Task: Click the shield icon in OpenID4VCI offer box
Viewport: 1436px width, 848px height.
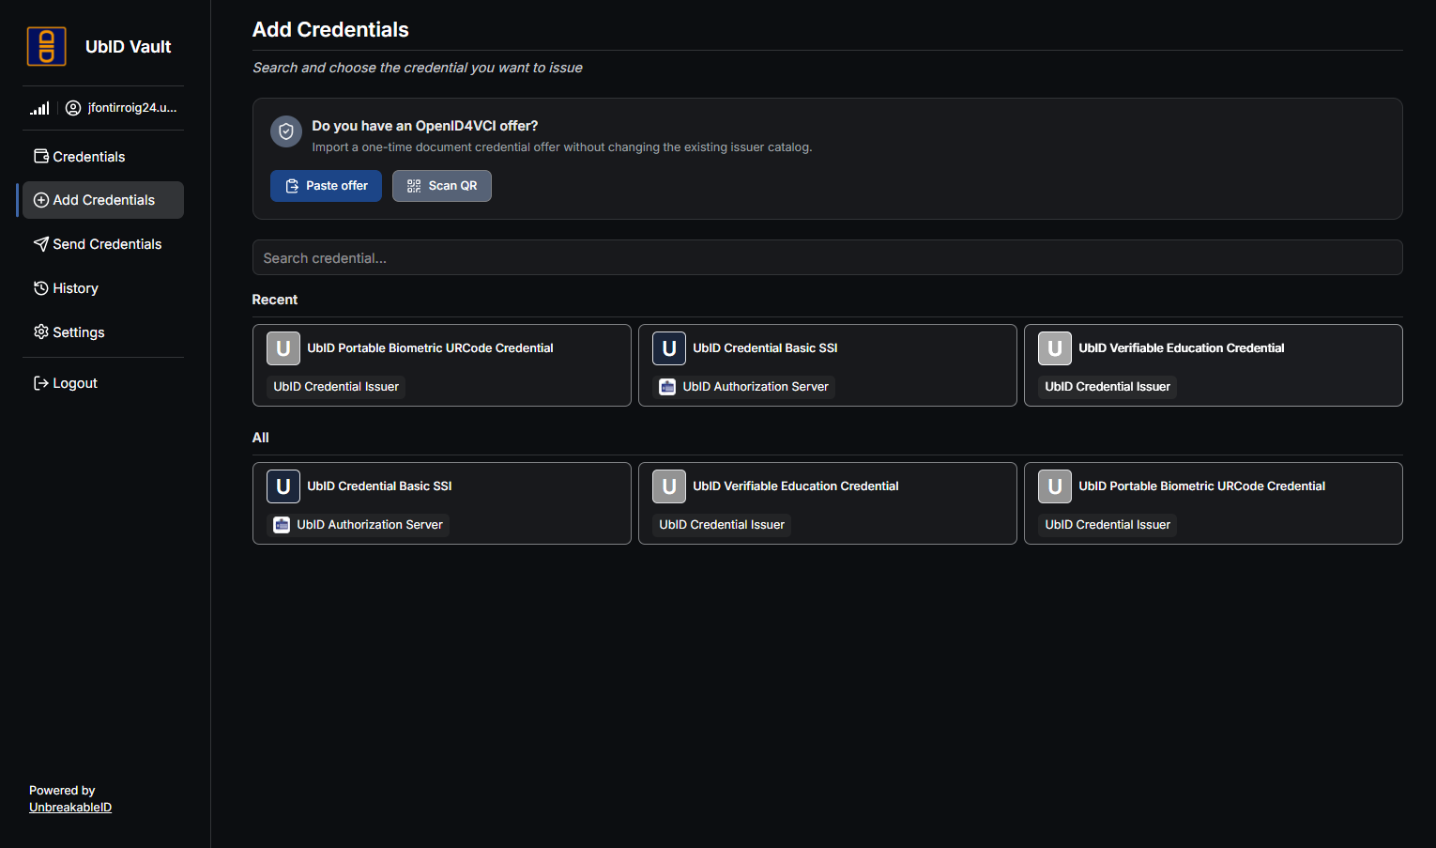Action: tap(286, 131)
